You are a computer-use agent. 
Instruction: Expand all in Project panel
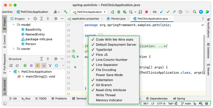41,19
